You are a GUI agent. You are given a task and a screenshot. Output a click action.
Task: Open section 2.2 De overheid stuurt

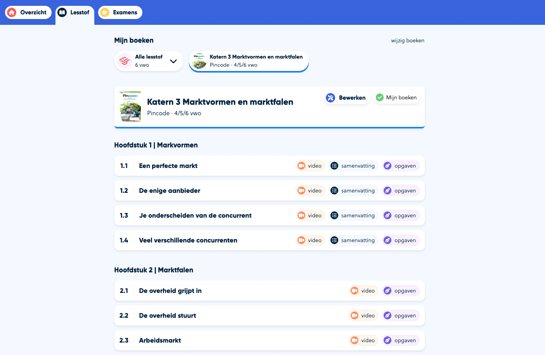pyautogui.click(x=168, y=315)
